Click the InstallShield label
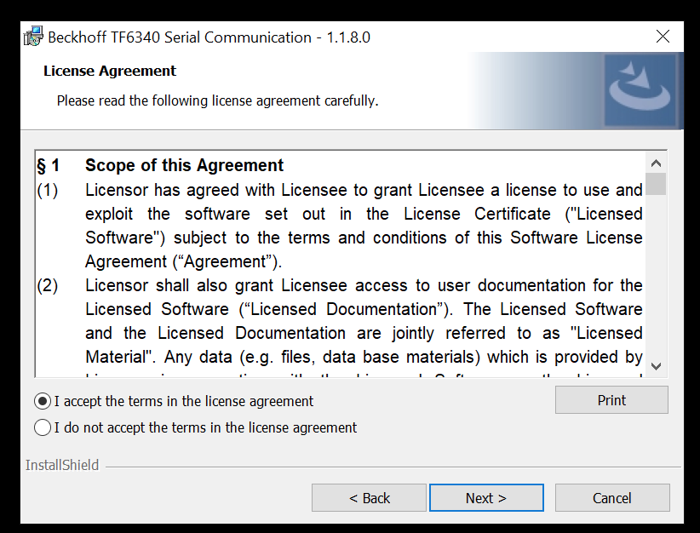 [62, 465]
